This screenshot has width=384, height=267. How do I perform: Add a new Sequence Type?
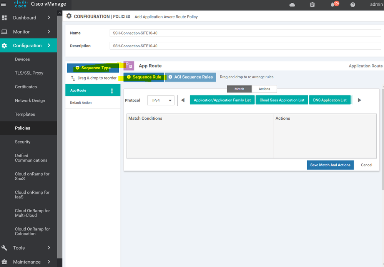point(93,68)
